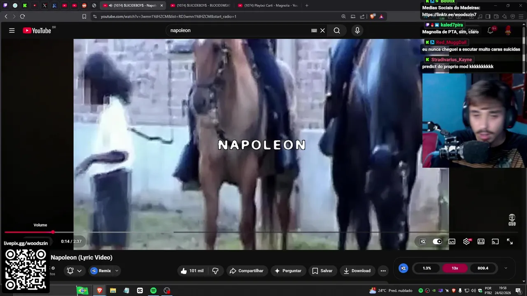Click the Download button
The height and width of the screenshot is (296, 527).
point(357,271)
